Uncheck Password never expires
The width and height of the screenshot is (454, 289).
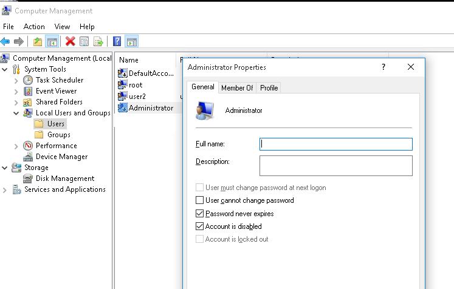200,214
